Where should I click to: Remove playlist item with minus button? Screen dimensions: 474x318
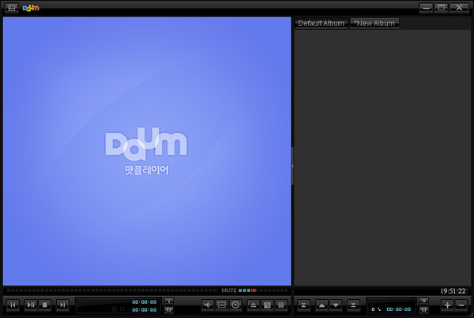461,305
